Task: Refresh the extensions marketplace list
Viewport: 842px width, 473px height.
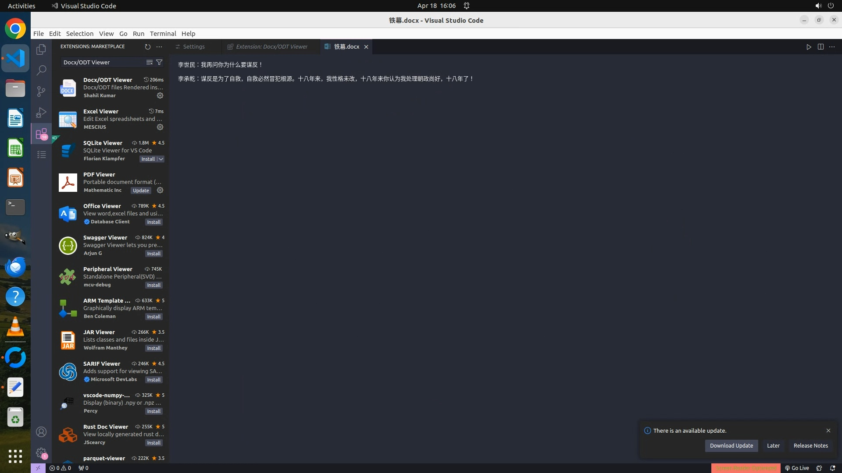Action: 148,46
